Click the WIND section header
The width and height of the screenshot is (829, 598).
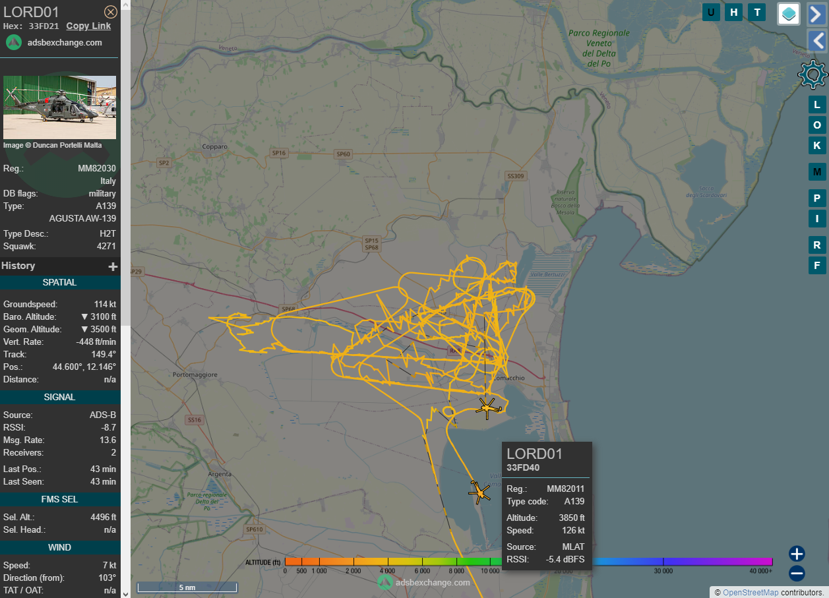pyautogui.click(x=60, y=547)
